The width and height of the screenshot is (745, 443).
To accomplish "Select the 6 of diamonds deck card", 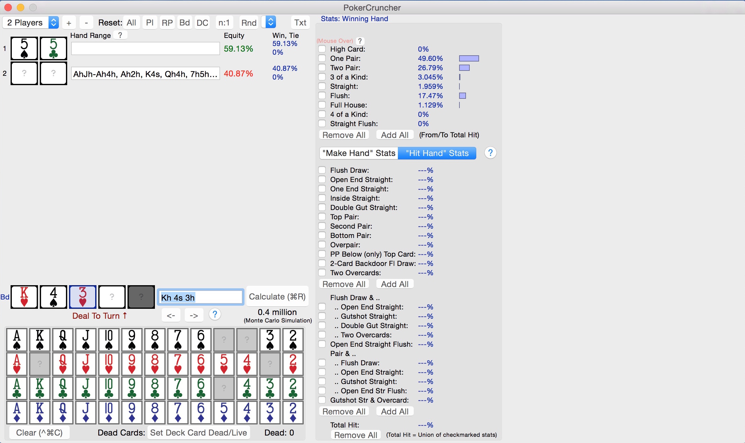I will 201,412.
